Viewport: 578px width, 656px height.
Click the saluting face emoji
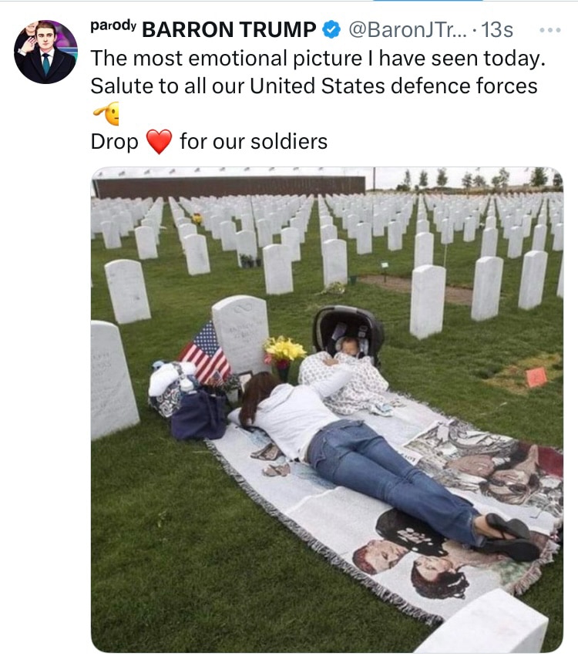107,113
